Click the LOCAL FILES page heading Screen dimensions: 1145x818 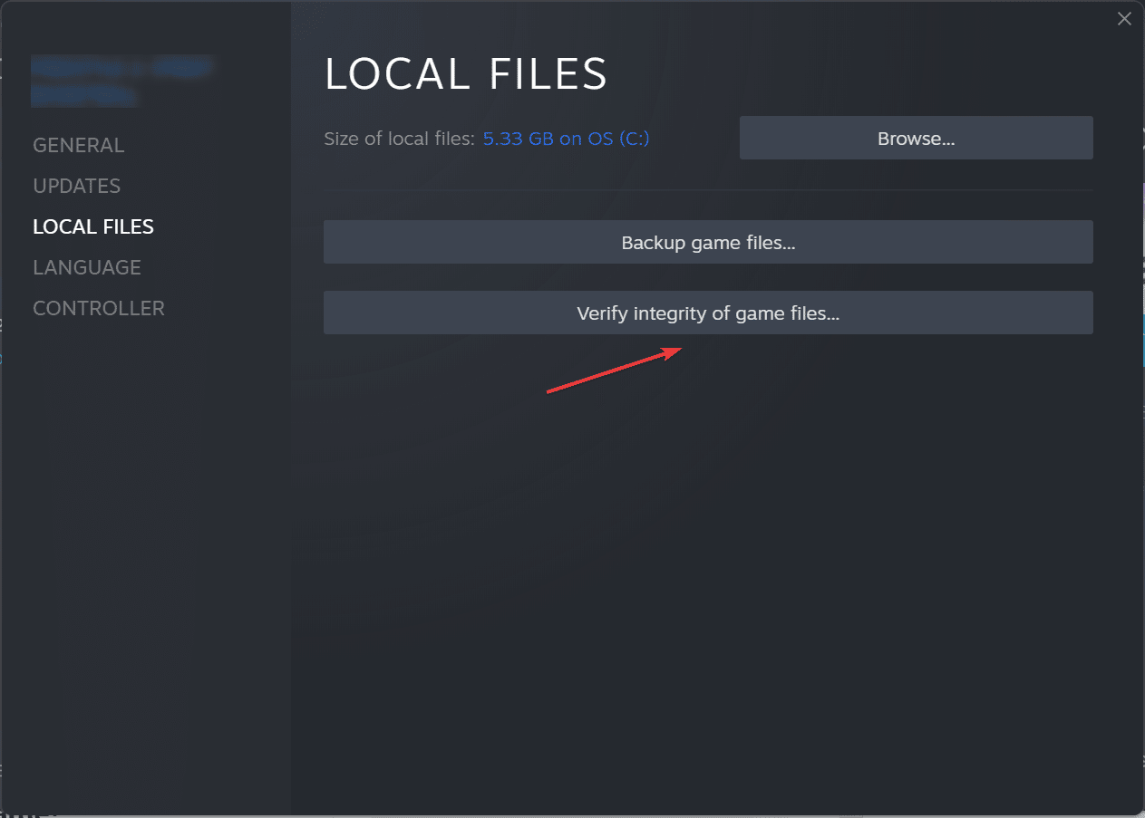coord(466,74)
